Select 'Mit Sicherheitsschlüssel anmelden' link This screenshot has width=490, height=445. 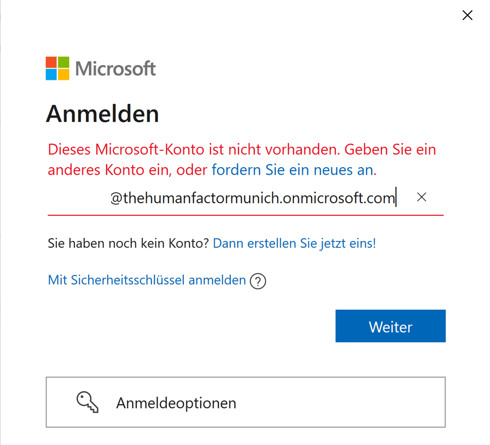pos(147,280)
